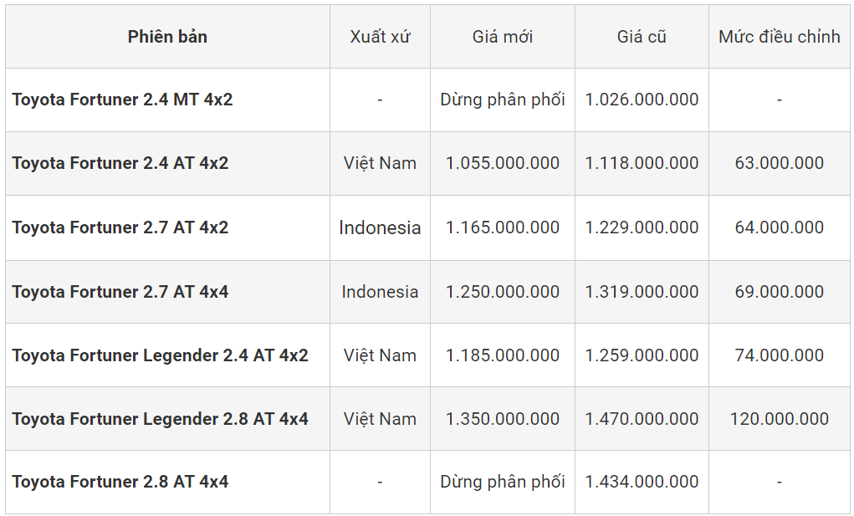The width and height of the screenshot is (854, 516).
Task: Select the Toyota Fortuner 2.4 AT 4x2 cell
Action: pyautogui.click(x=120, y=163)
